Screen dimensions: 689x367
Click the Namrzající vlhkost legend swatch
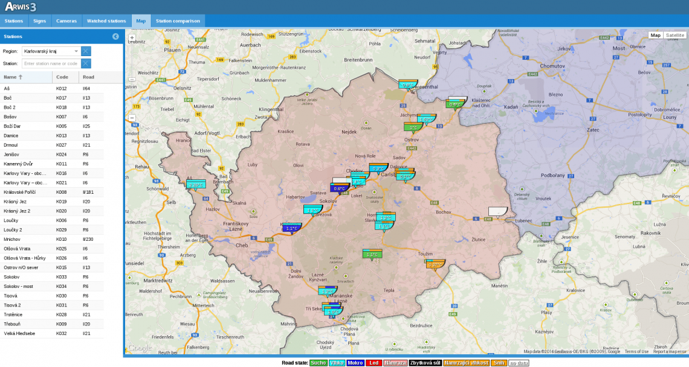[466, 363]
